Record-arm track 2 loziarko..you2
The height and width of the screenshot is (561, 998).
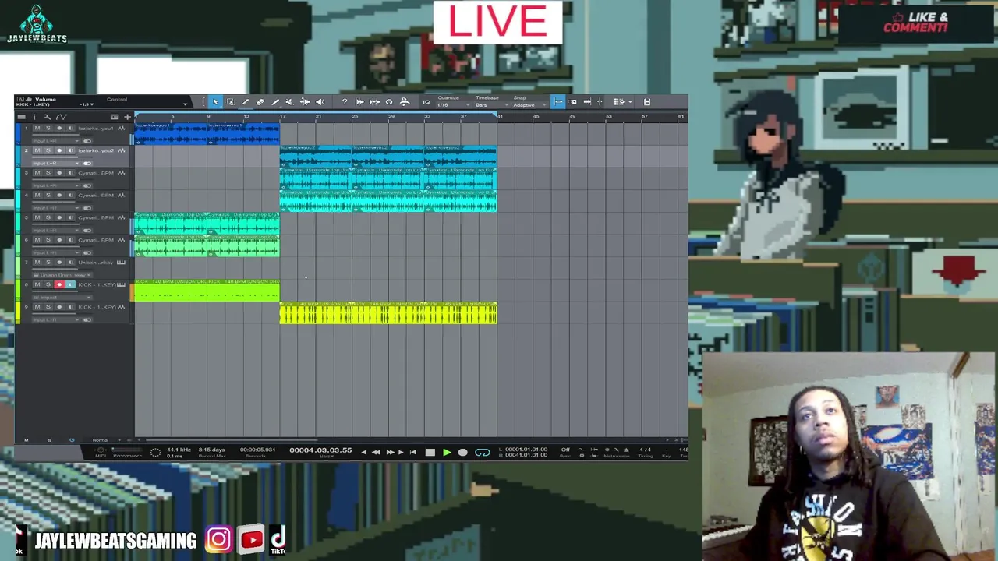click(x=59, y=150)
